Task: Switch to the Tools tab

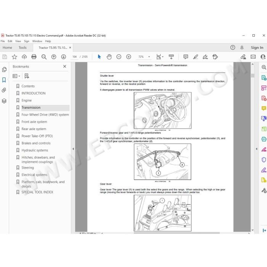Action: (x=23, y=48)
